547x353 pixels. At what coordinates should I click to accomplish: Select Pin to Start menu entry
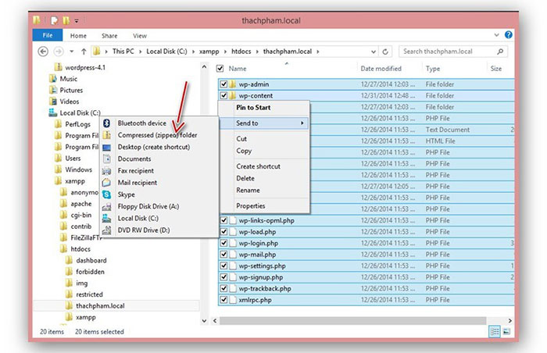click(x=253, y=108)
